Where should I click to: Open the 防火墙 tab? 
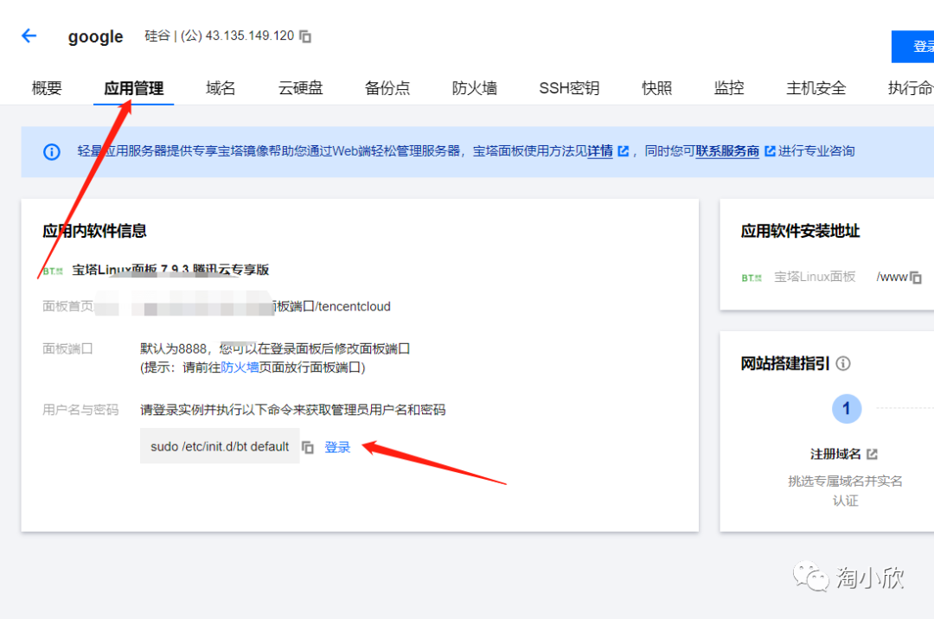[x=474, y=88]
